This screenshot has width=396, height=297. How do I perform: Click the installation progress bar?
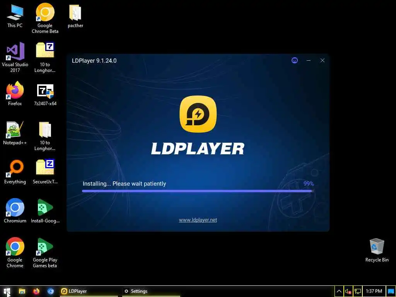coord(198,191)
